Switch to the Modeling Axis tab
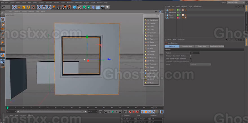 tap(187, 46)
